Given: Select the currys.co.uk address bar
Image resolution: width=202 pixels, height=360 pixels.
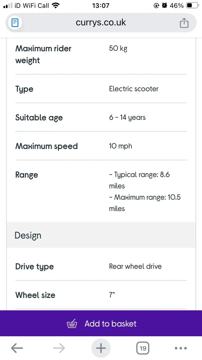Looking at the screenshot, I should tap(101, 22).
